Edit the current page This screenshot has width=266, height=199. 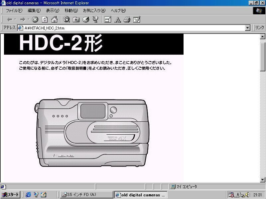[136, 19]
